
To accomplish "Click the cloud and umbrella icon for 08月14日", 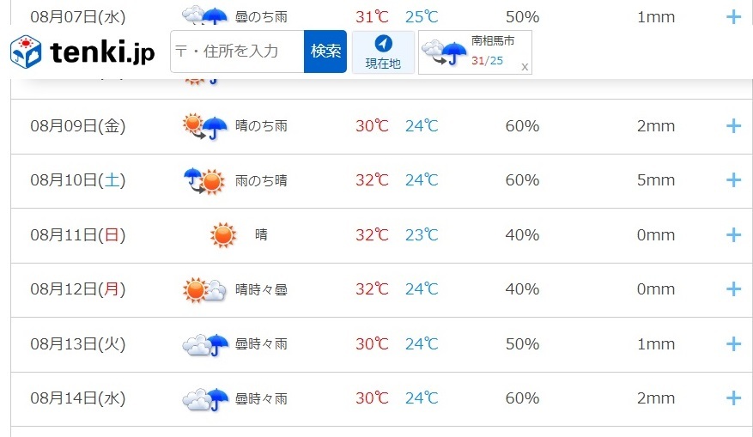I will [205, 399].
